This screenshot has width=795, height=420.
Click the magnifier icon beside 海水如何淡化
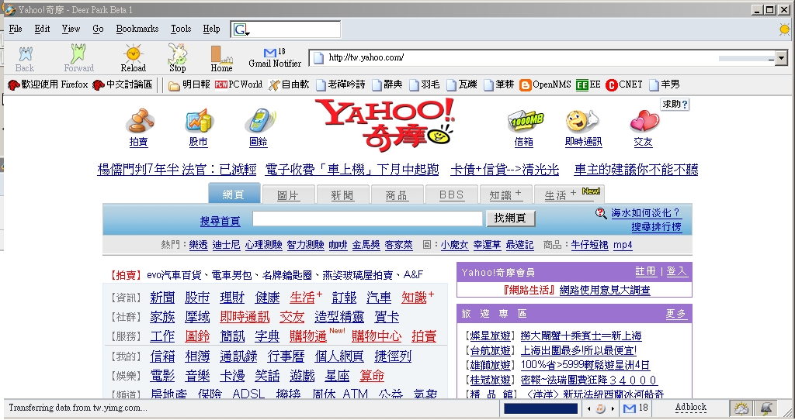click(x=601, y=213)
